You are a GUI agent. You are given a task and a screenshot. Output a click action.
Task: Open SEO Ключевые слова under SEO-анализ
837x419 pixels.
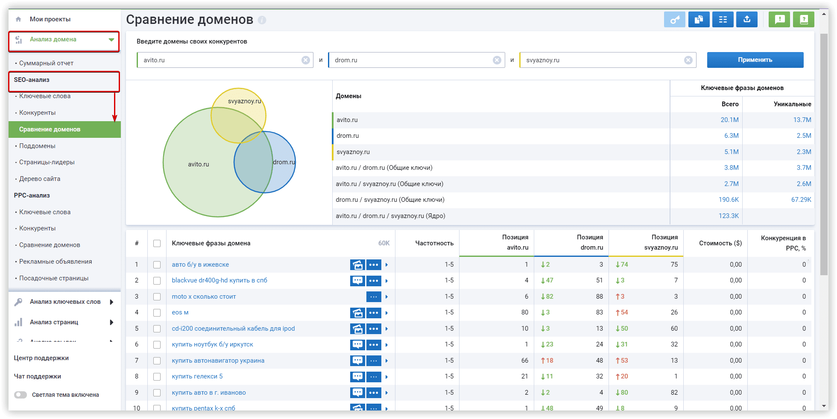pos(45,96)
